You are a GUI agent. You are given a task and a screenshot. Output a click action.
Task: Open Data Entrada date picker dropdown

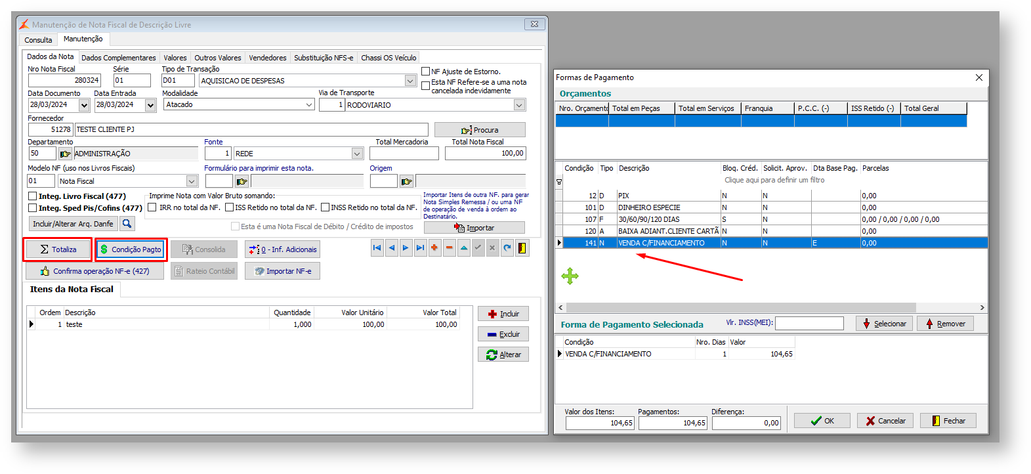[x=150, y=105]
